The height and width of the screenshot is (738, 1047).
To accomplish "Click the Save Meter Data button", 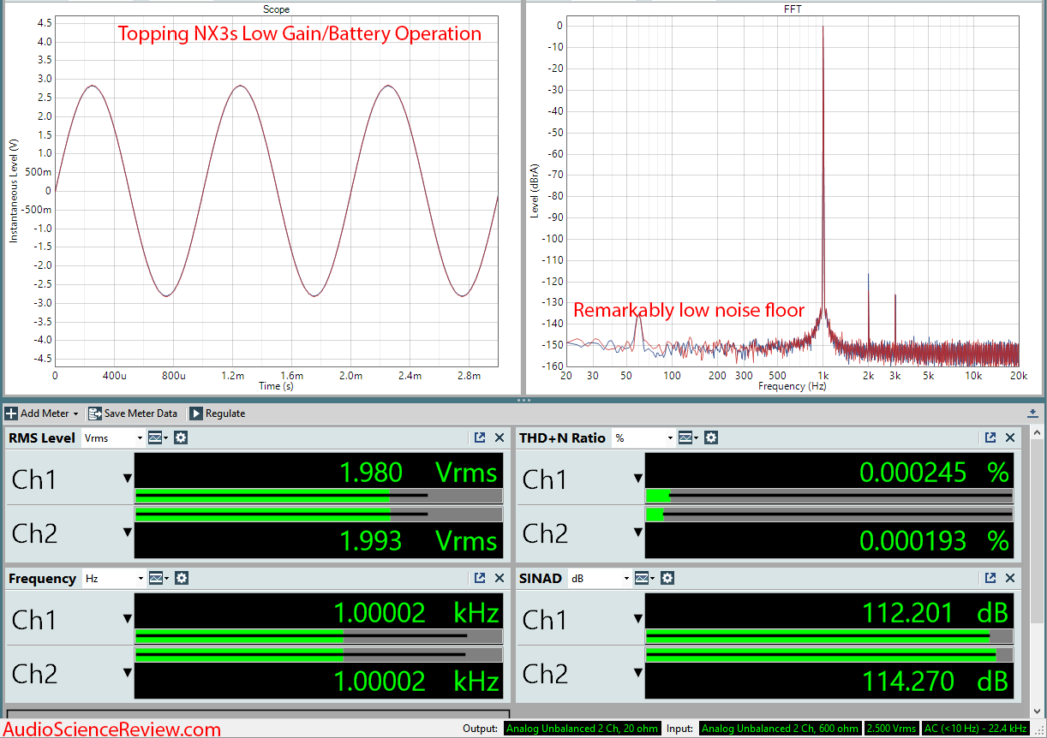I will pos(133,414).
